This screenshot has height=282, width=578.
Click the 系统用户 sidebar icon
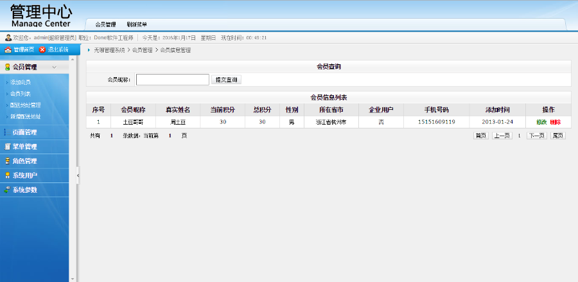[7, 175]
